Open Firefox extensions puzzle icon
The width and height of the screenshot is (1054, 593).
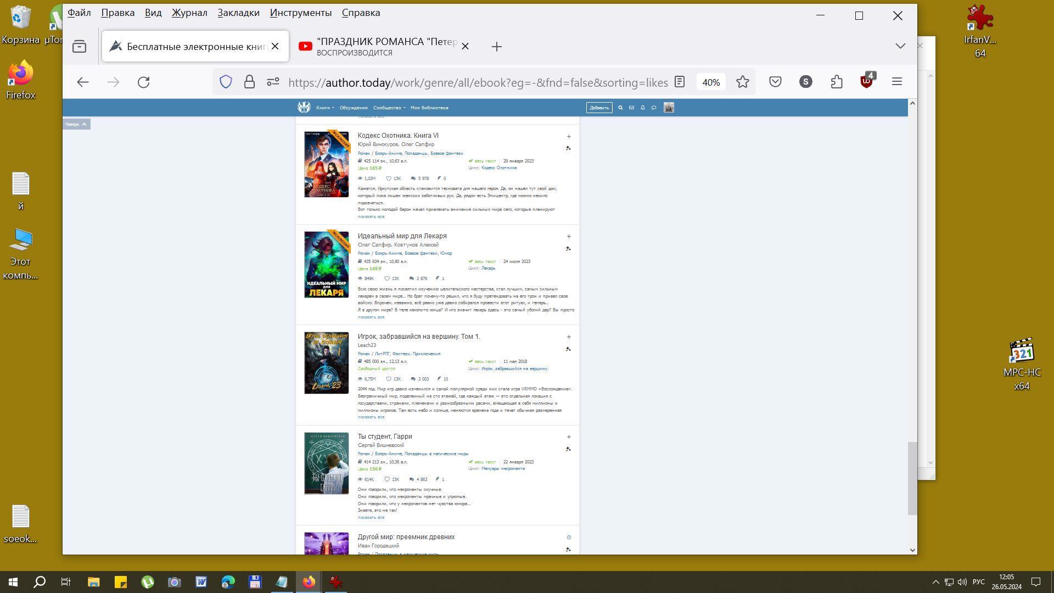pos(836,82)
